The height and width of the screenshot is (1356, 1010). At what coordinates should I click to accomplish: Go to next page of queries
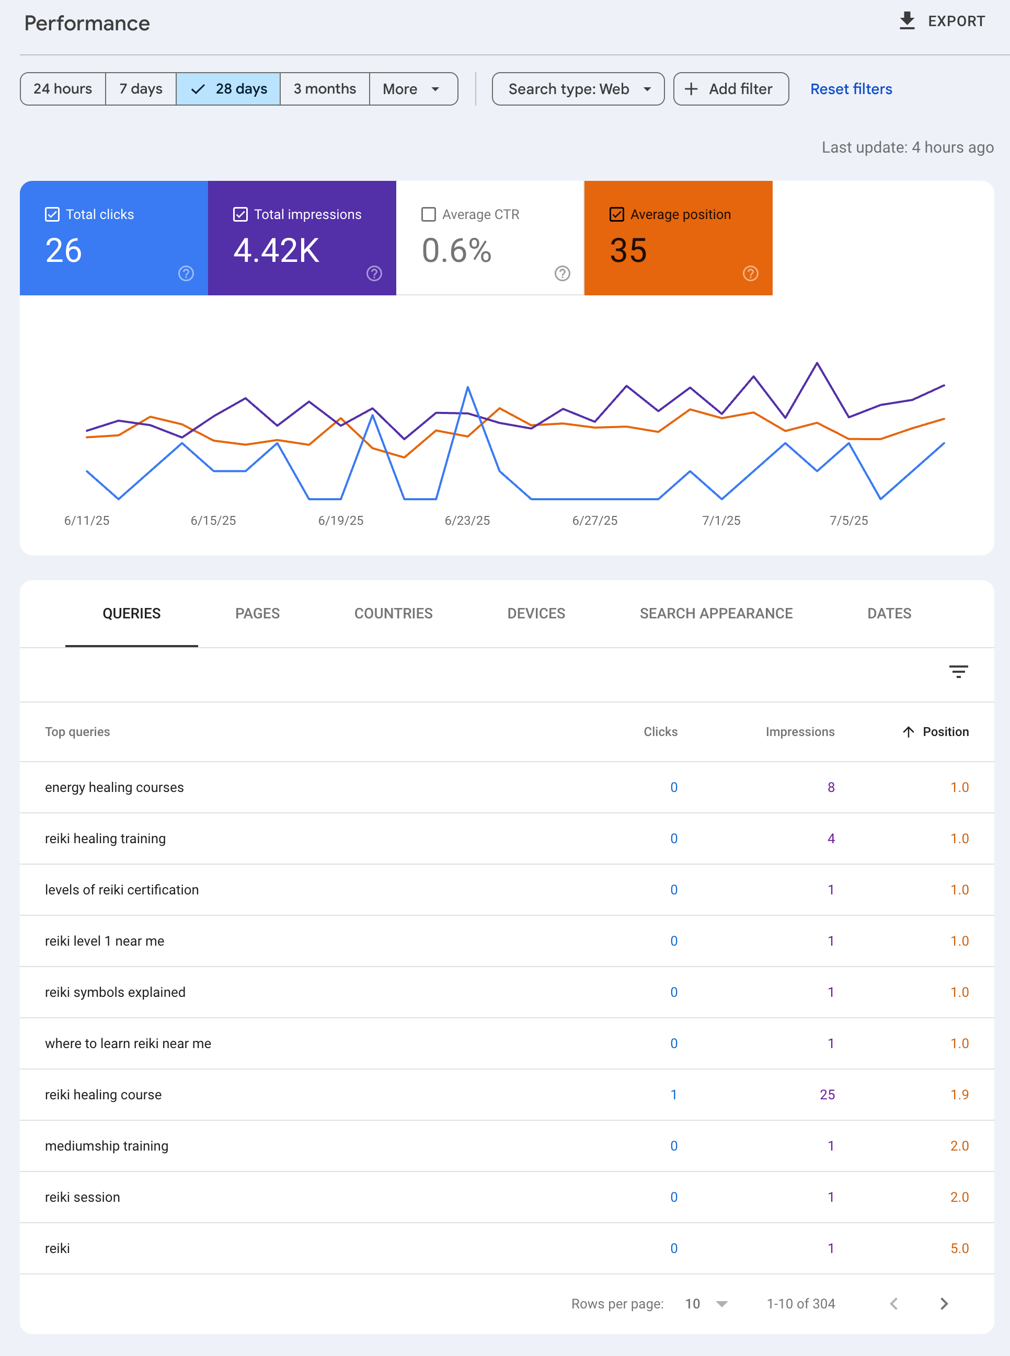pyautogui.click(x=944, y=1303)
